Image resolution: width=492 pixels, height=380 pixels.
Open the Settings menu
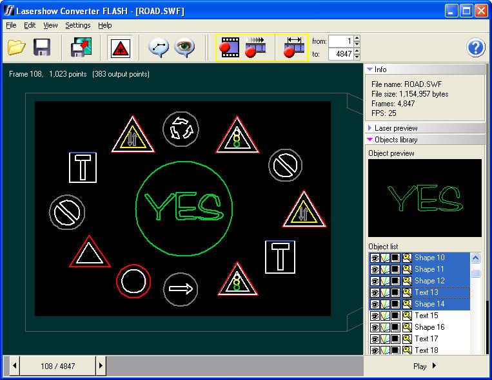[x=78, y=25]
